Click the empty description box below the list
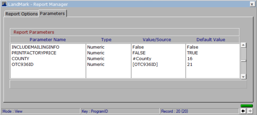 tap(128, 84)
